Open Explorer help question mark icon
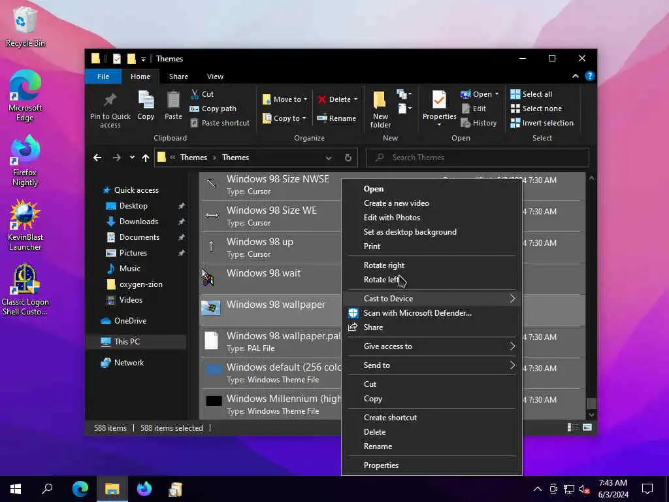Image resolution: width=669 pixels, height=502 pixels. coord(590,76)
